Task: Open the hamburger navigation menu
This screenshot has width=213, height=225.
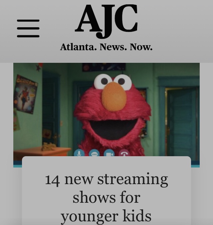Action: click(x=28, y=28)
